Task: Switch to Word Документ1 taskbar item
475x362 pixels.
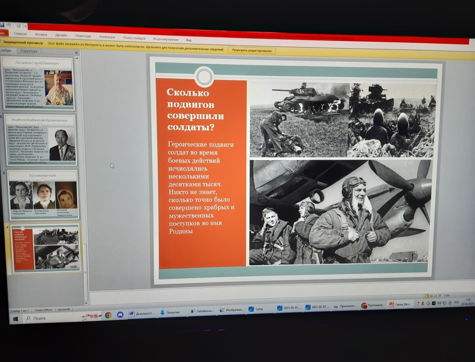Action: click(142, 314)
